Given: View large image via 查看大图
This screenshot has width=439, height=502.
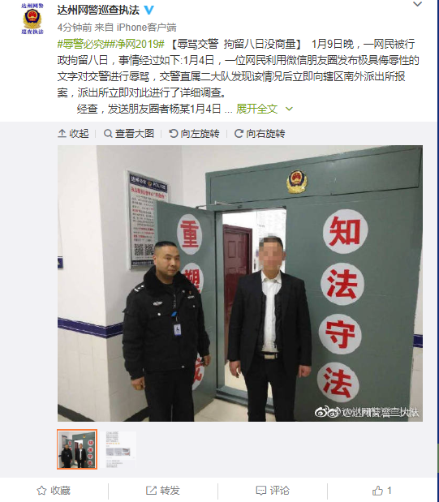Looking at the screenshot, I should (x=129, y=134).
